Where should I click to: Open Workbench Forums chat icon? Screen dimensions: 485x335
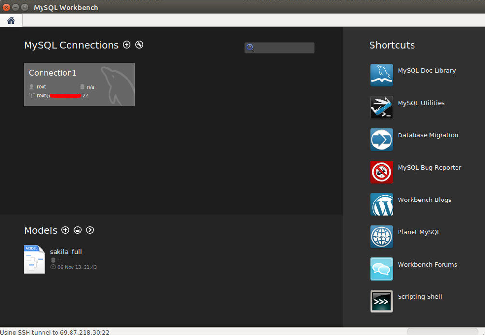(381, 269)
